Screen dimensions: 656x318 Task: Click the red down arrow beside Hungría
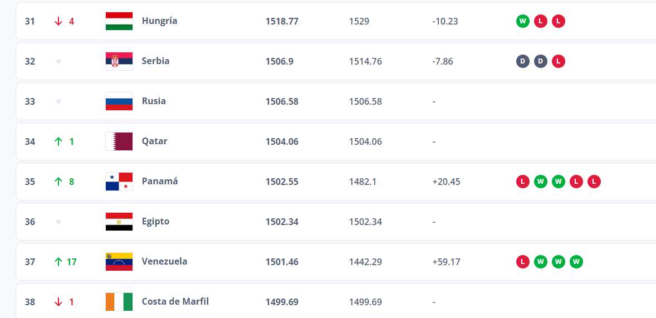[58, 21]
